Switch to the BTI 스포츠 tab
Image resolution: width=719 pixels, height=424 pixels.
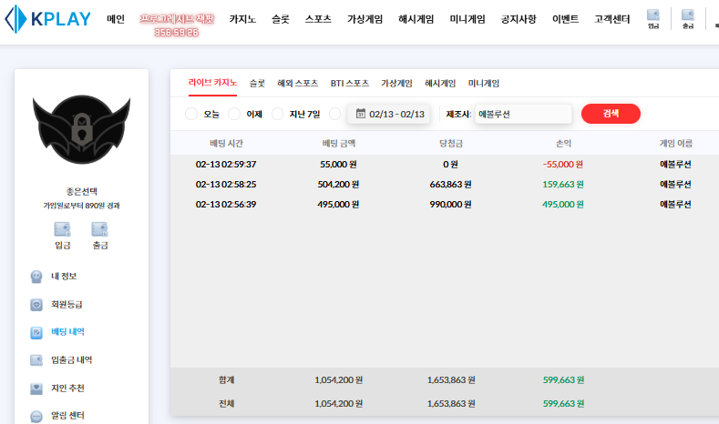tap(349, 83)
